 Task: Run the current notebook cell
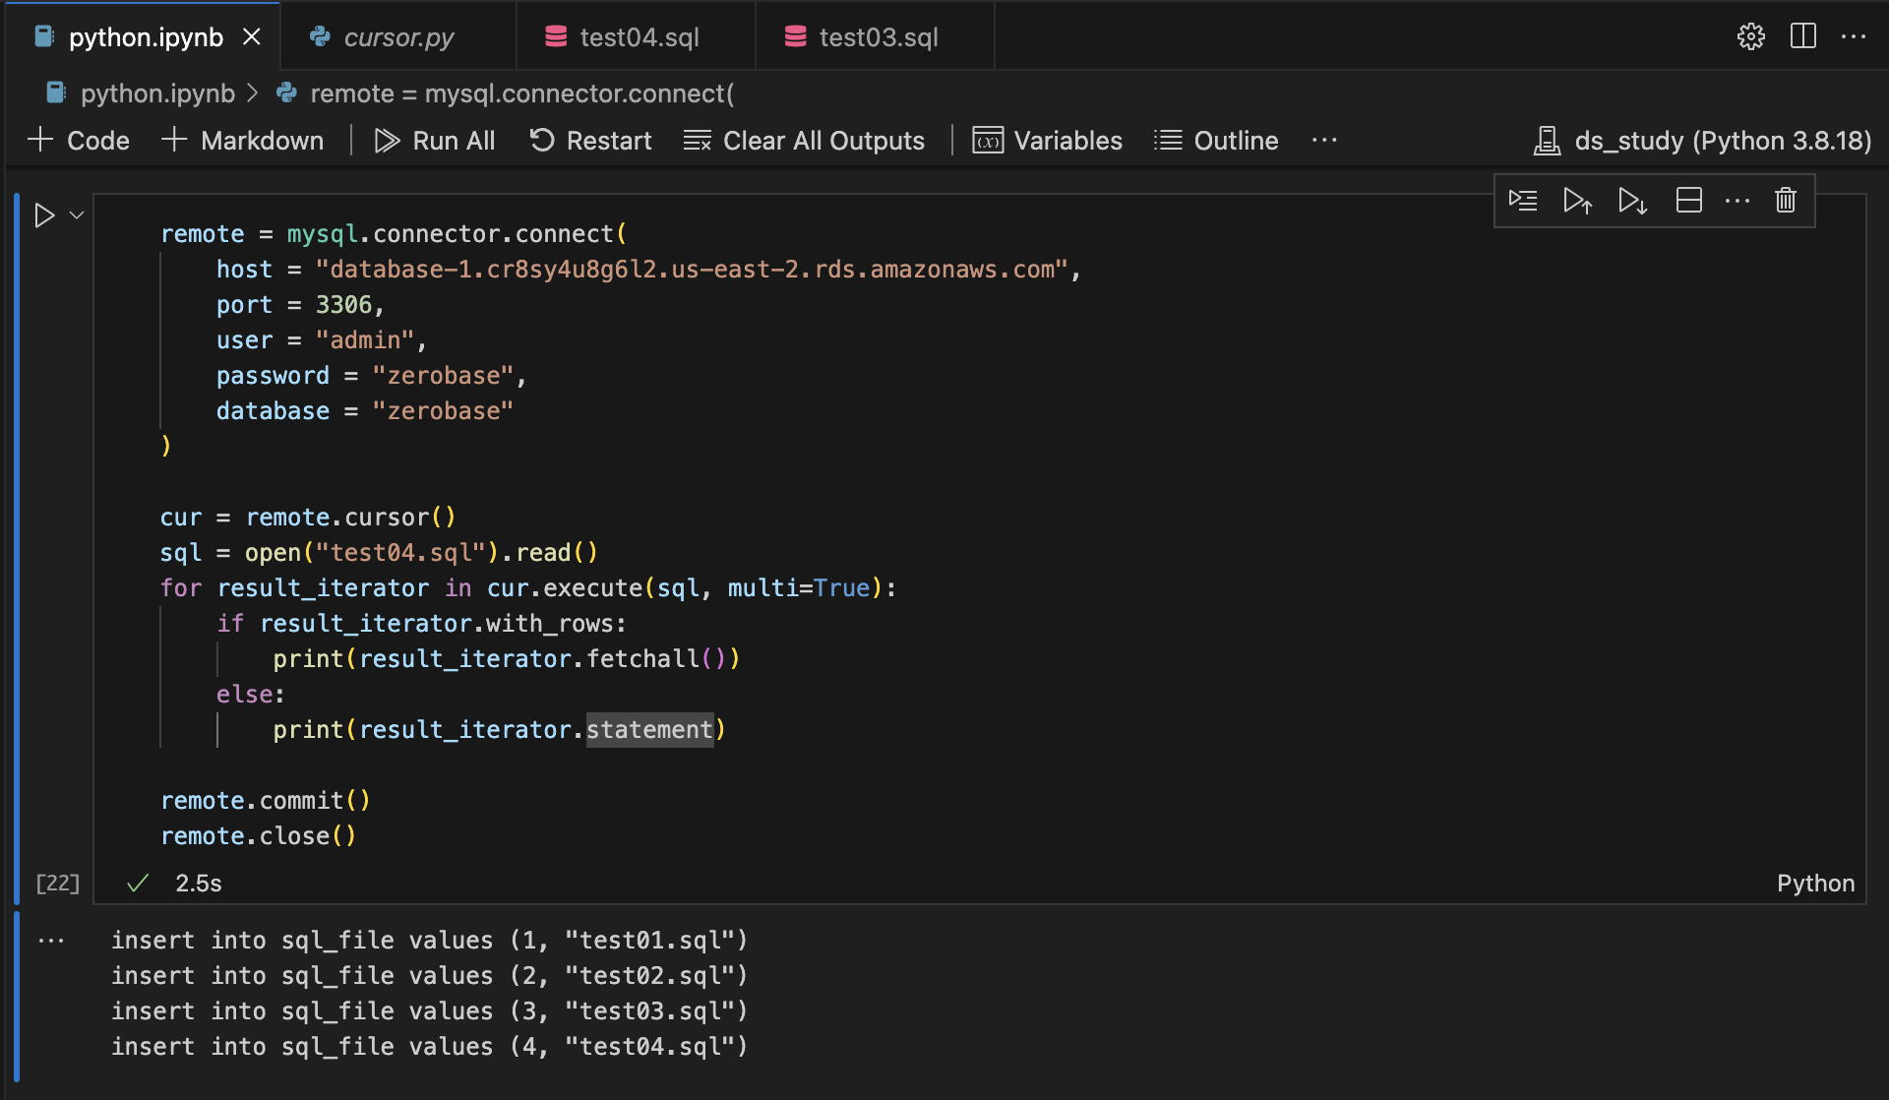click(44, 215)
